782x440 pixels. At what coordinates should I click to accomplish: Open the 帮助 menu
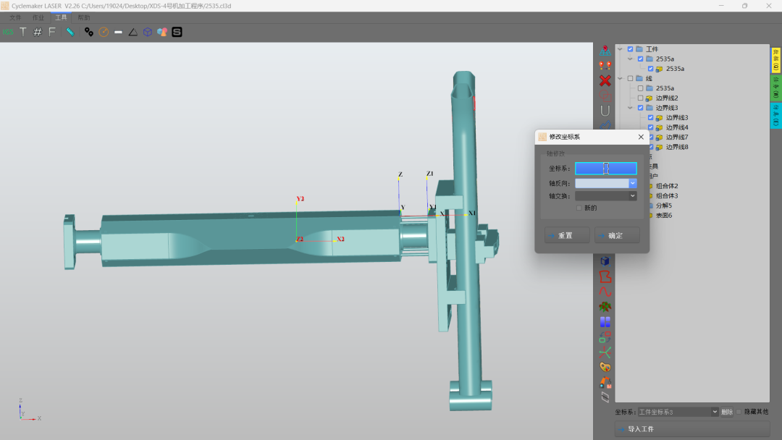(x=84, y=18)
